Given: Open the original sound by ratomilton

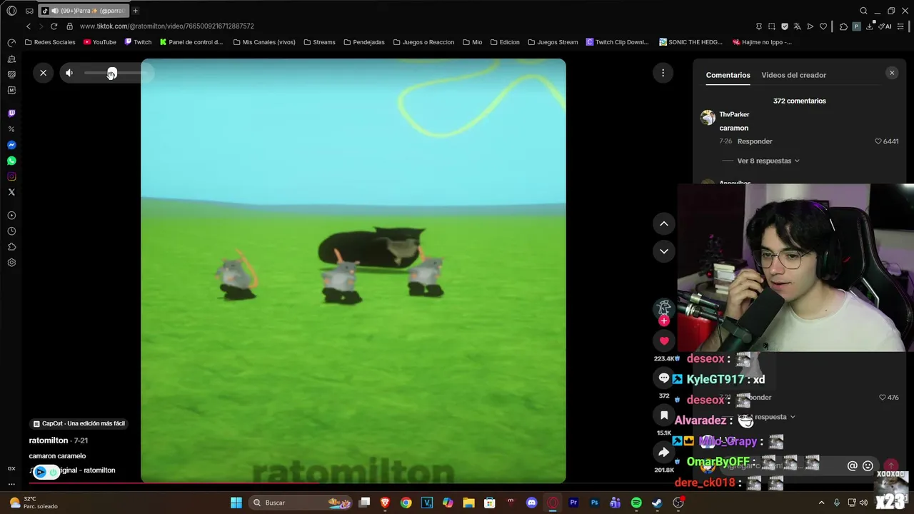Looking at the screenshot, I should (x=73, y=470).
